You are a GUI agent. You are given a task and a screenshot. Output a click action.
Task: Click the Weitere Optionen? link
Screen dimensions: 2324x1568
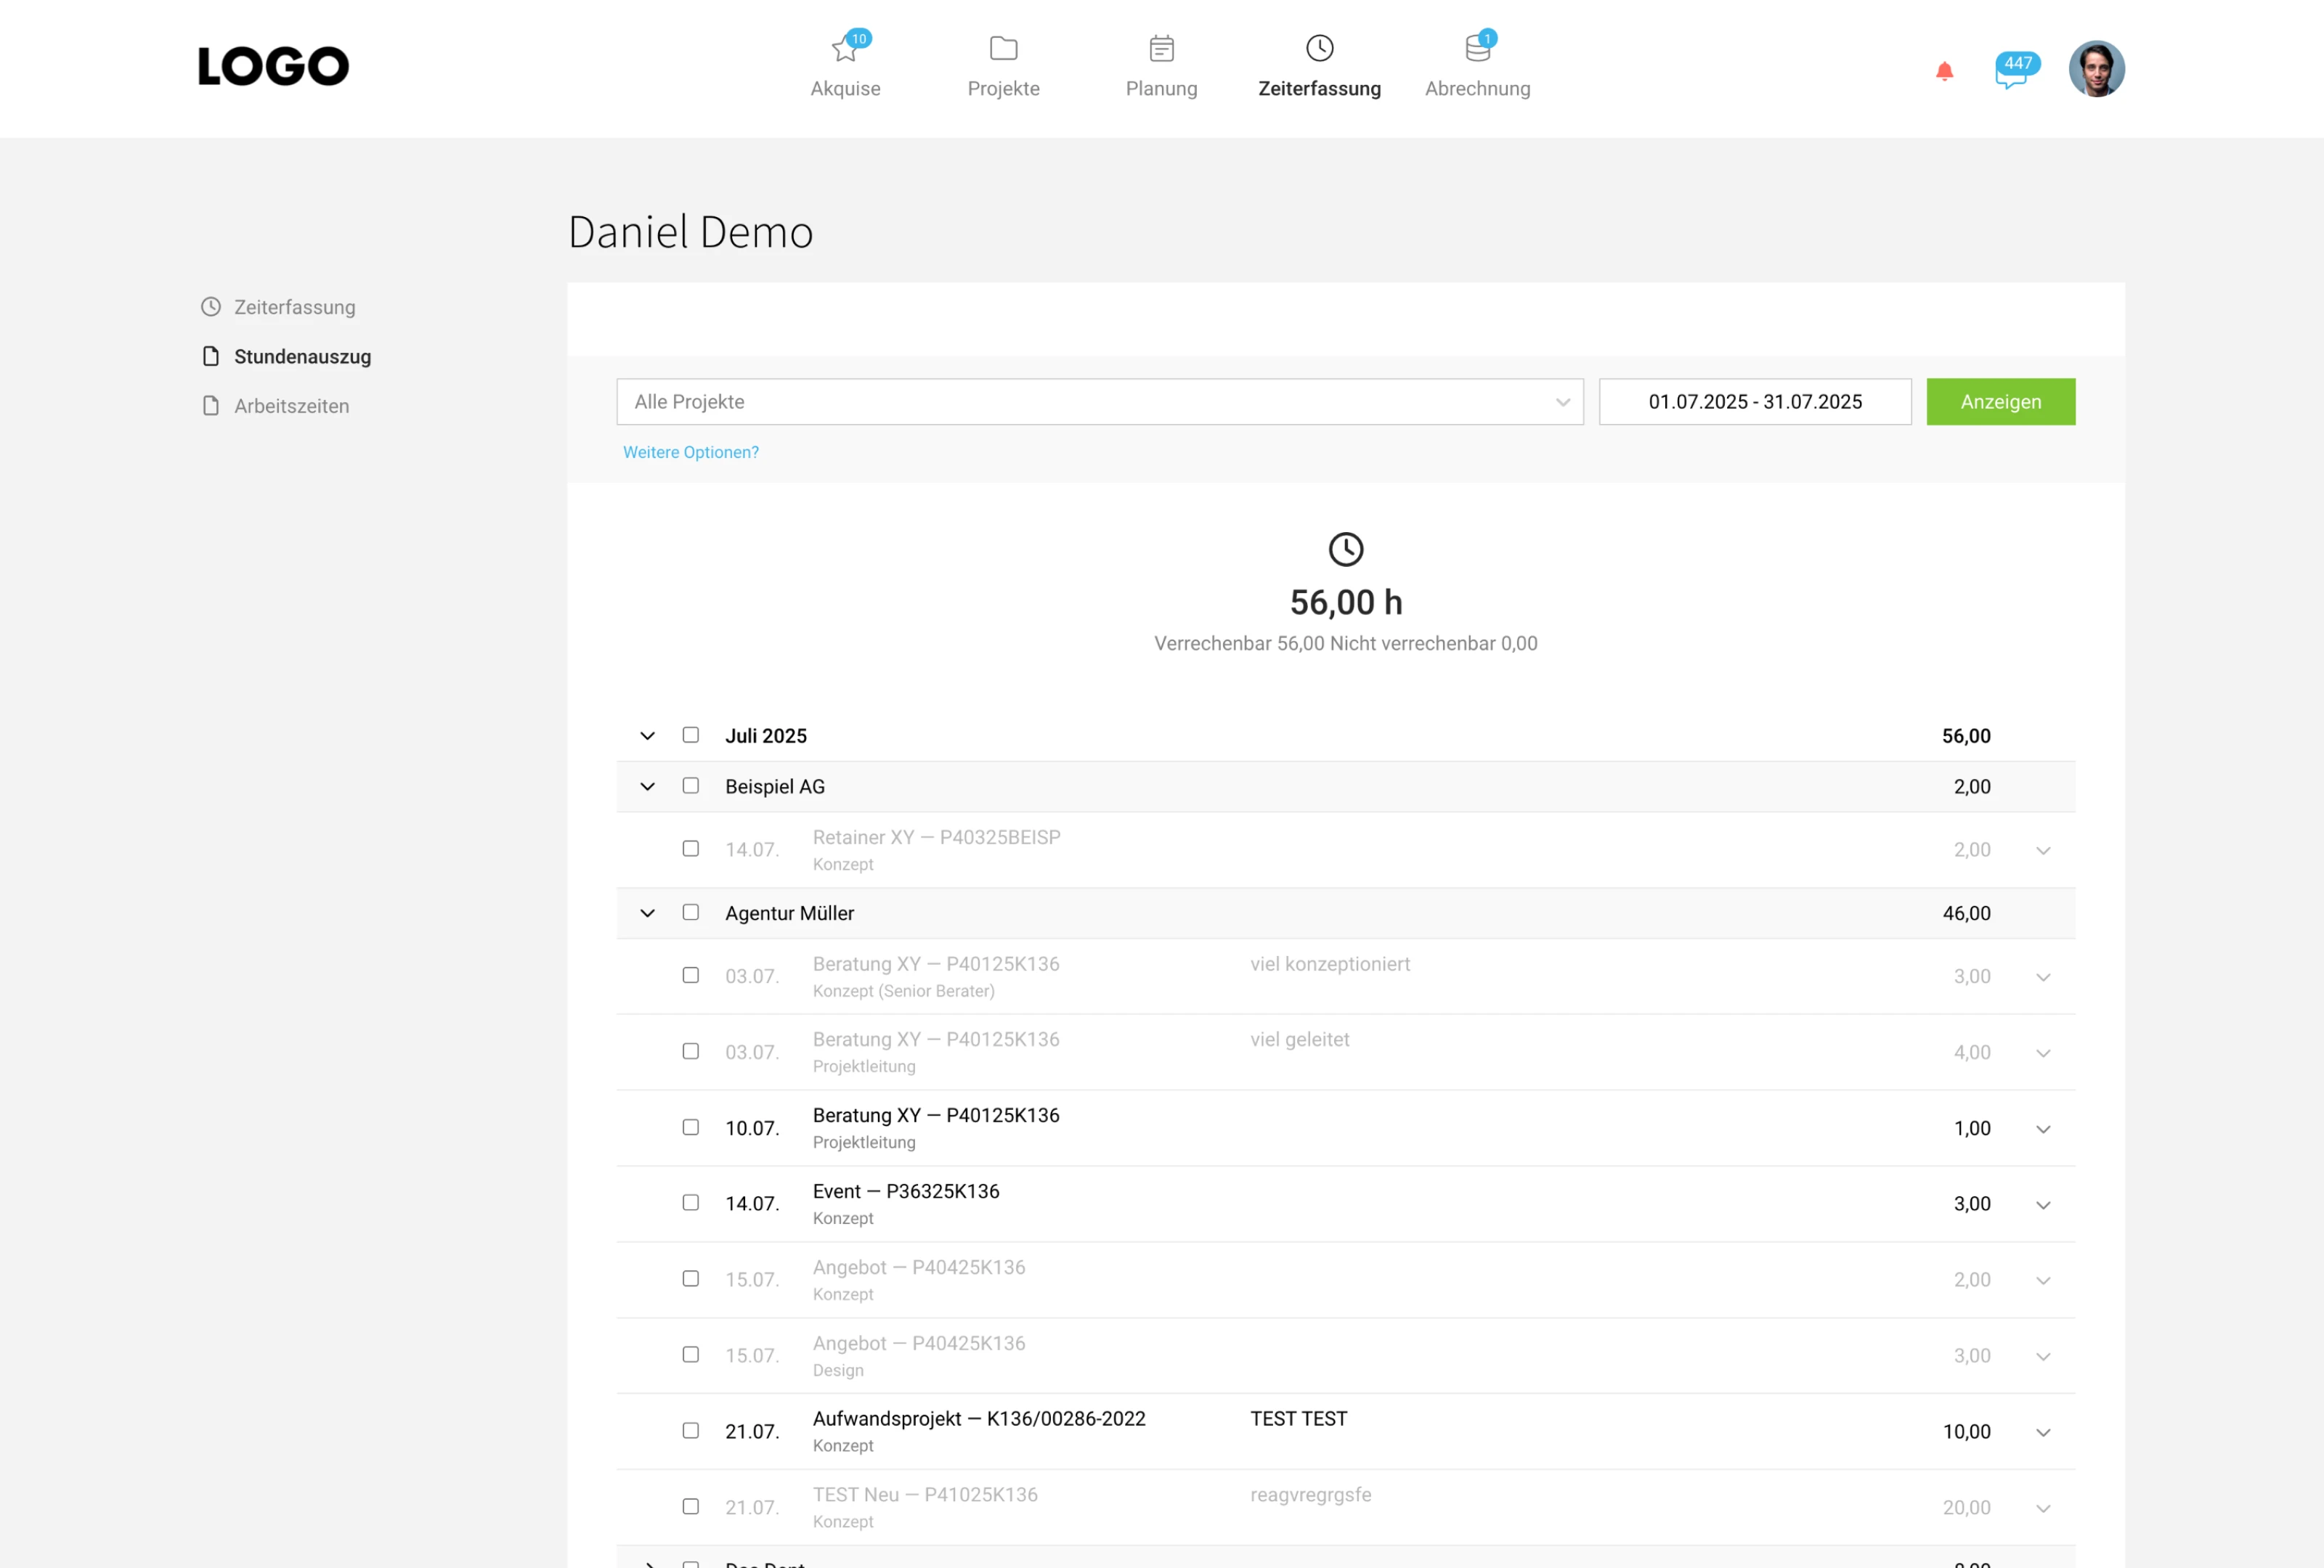[x=690, y=453]
